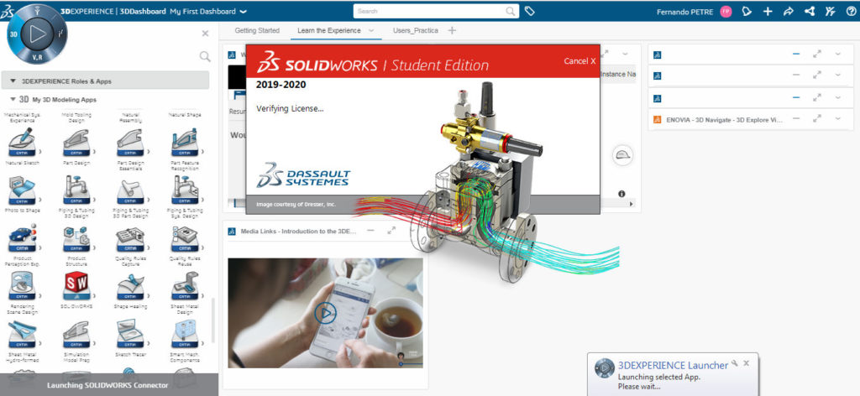Launch the Simulation Model Prep app

(76, 334)
